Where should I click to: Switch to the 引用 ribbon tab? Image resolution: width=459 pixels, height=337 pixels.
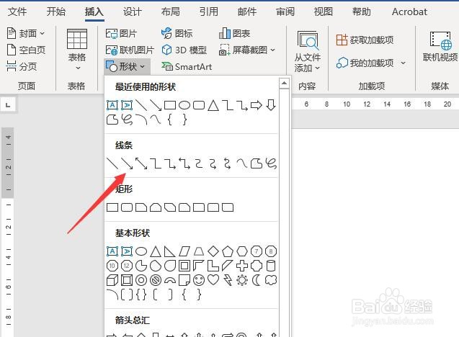point(209,12)
